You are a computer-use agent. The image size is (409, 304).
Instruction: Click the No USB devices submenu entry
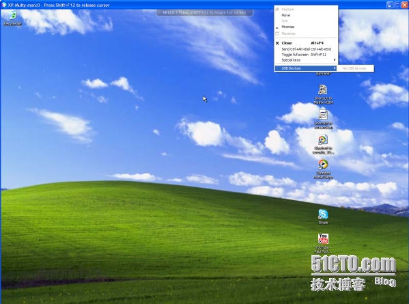click(355, 68)
